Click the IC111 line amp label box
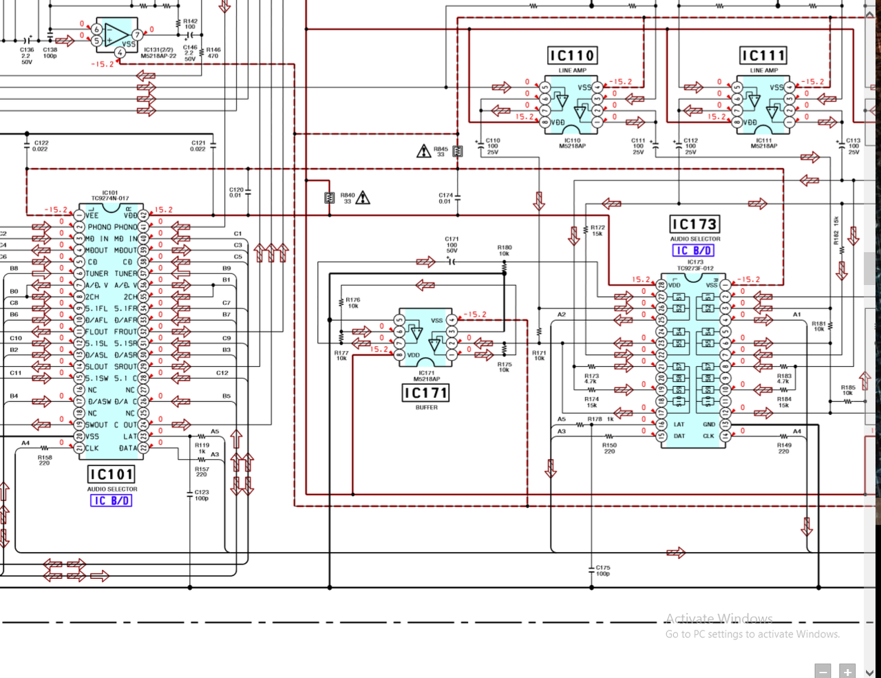The width and height of the screenshot is (881, 678). tap(763, 55)
